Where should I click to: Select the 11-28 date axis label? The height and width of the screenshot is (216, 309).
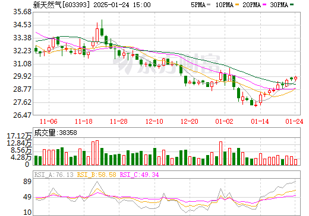pos(119,121)
